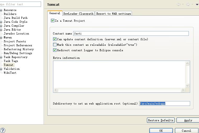Click the forward navigation arrow icon
Image resolution: width=199 pixels, height=133 pixels.
coord(188,4)
